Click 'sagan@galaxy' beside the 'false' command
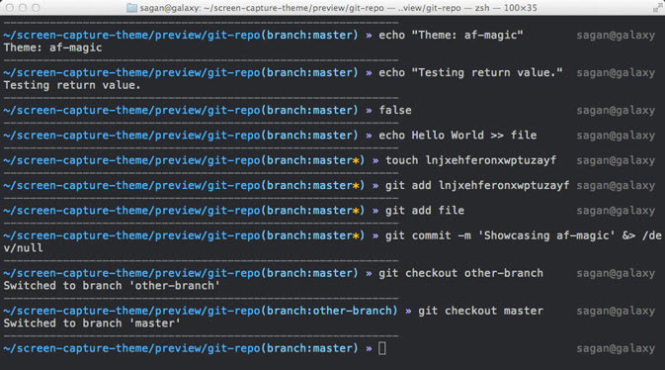 click(616, 111)
